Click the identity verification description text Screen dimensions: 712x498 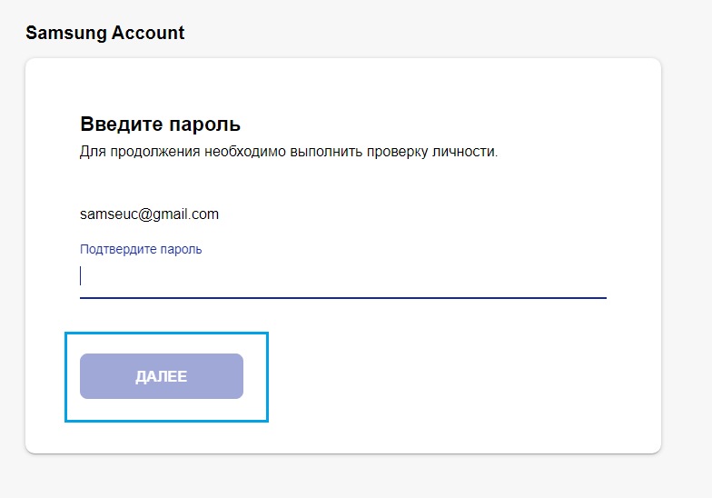(x=289, y=151)
